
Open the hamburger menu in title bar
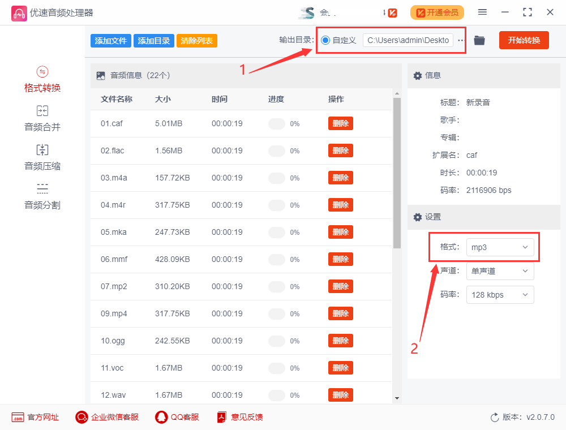coord(482,12)
